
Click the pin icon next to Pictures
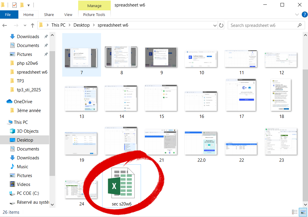pyautogui.click(x=46, y=54)
